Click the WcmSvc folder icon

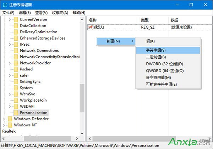(x=16, y=94)
